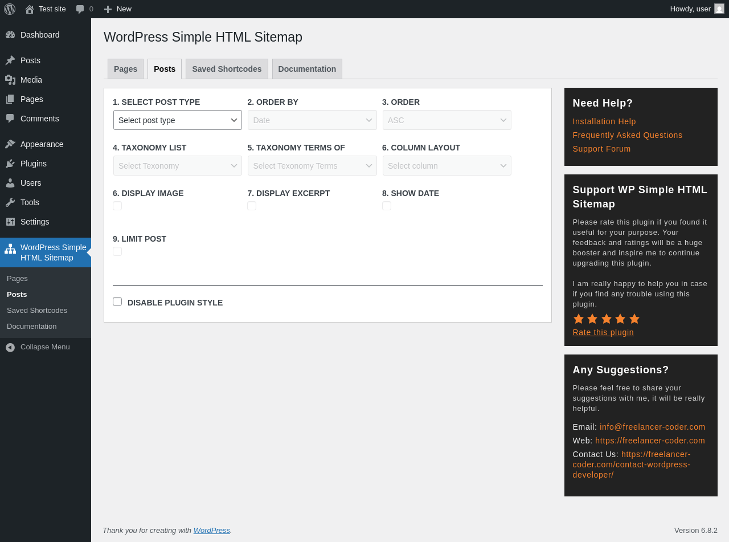Open the Appearance menu item
Image resolution: width=729 pixels, height=542 pixels.
(46, 144)
